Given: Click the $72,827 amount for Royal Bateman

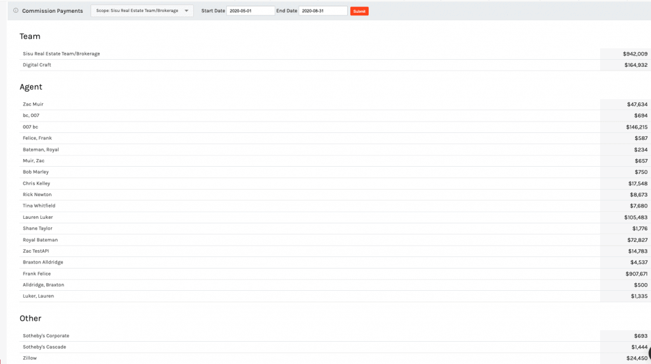Looking at the screenshot, I should tap(637, 240).
